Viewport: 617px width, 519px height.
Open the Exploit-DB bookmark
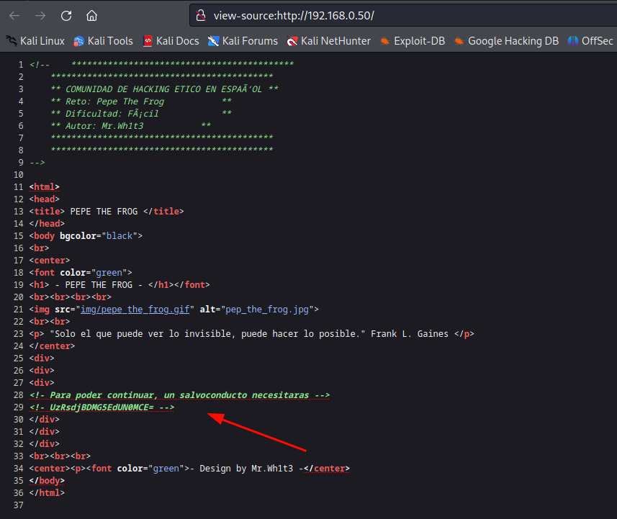click(412, 41)
